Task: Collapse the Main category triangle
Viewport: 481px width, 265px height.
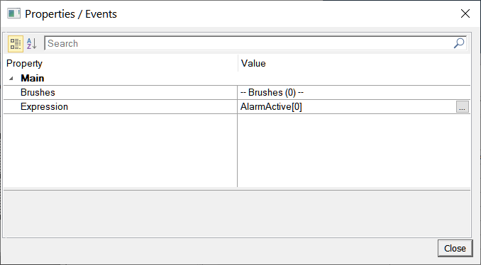Action: click(11, 79)
